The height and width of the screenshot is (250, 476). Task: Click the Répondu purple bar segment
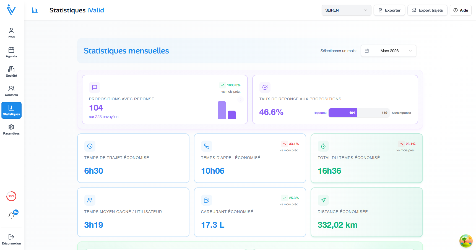coord(343,113)
